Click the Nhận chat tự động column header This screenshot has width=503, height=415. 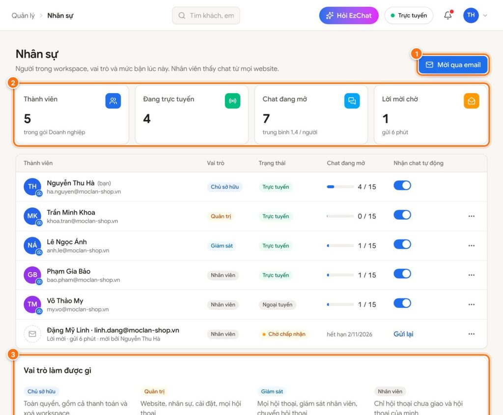pos(419,163)
